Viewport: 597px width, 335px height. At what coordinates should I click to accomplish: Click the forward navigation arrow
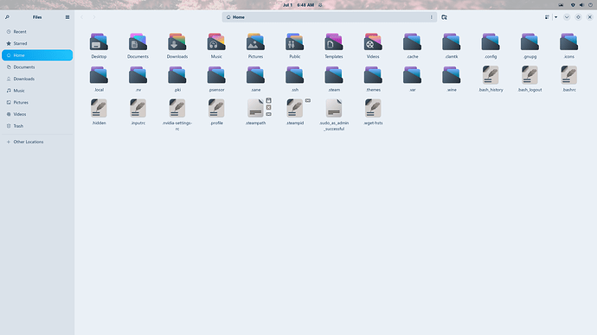click(94, 17)
